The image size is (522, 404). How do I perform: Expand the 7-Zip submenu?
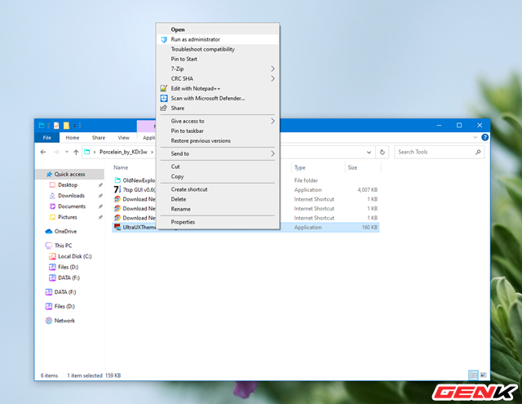click(x=218, y=69)
